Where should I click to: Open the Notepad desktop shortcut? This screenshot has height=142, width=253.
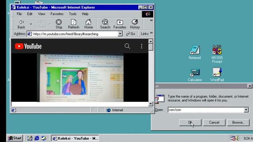pos(195,52)
